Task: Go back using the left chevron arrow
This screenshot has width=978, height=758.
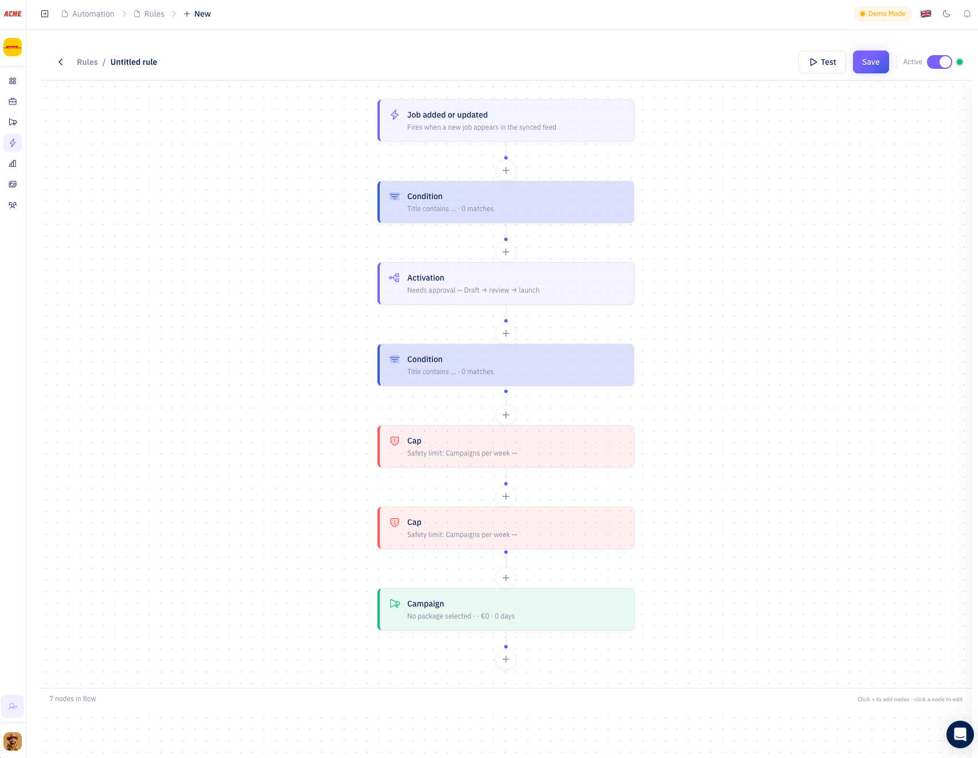Action: point(60,62)
